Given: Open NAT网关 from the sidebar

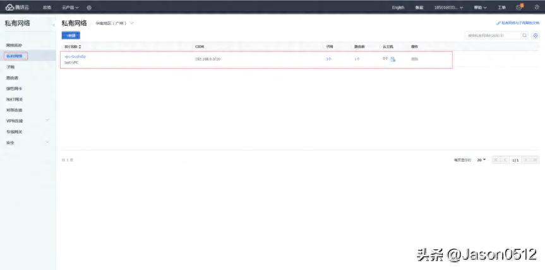Looking at the screenshot, I should tap(14, 99).
